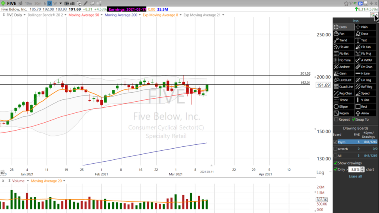Viewport: 379px width, 213px height.
Task: Enable the scratch drawing board checkbox
Action: click(335, 149)
